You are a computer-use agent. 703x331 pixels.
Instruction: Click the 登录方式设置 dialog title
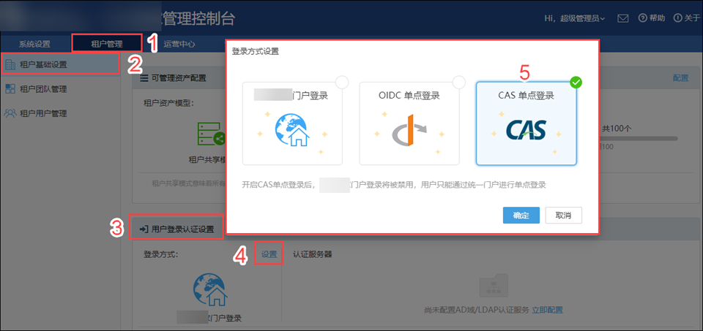255,51
